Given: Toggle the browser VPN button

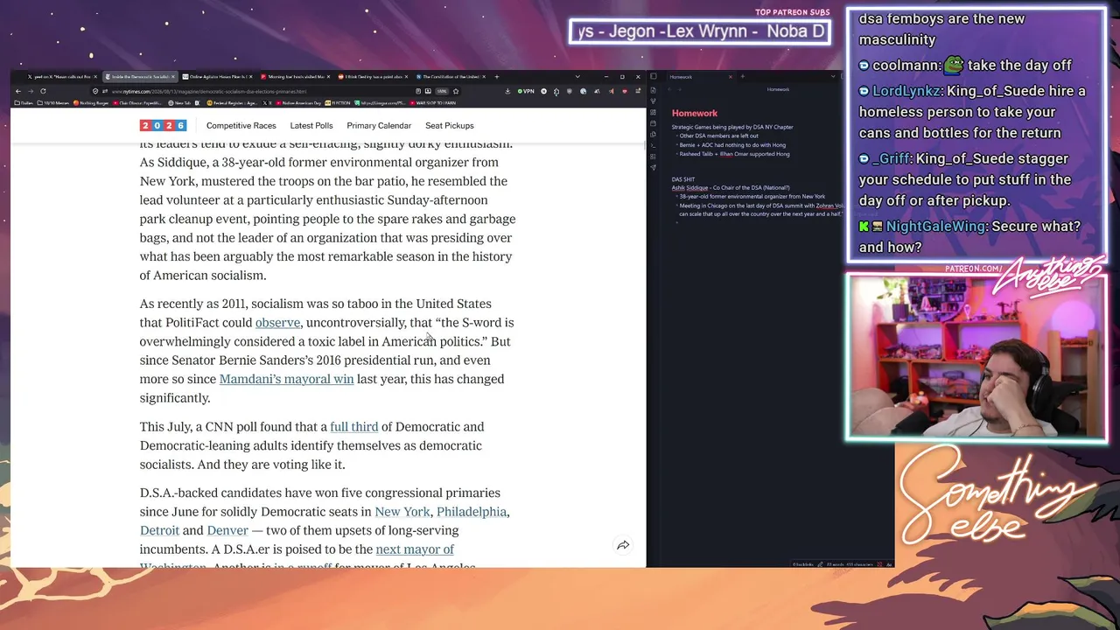Looking at the screenshot, I should (525, 91).
